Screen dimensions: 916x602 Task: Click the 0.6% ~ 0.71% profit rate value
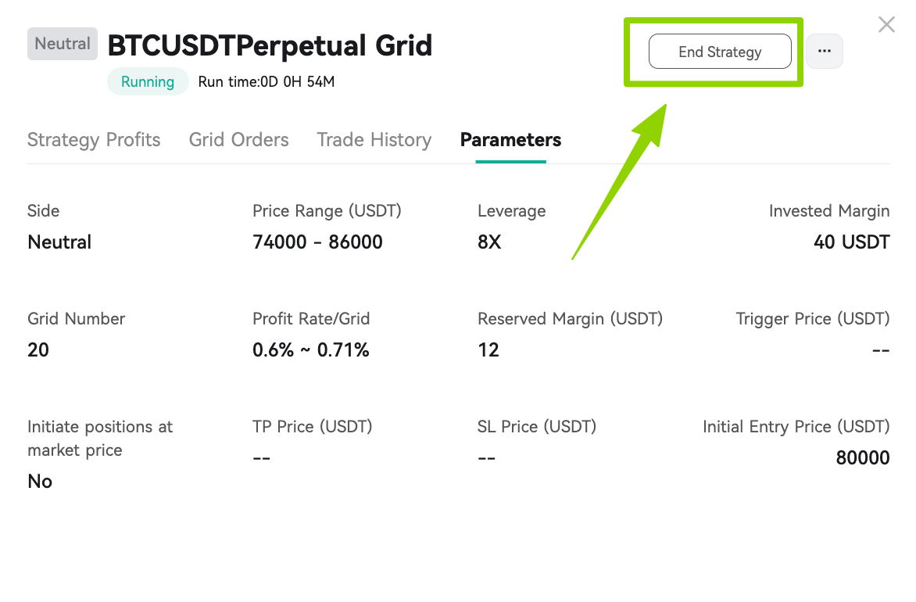(x=311, y=350)
